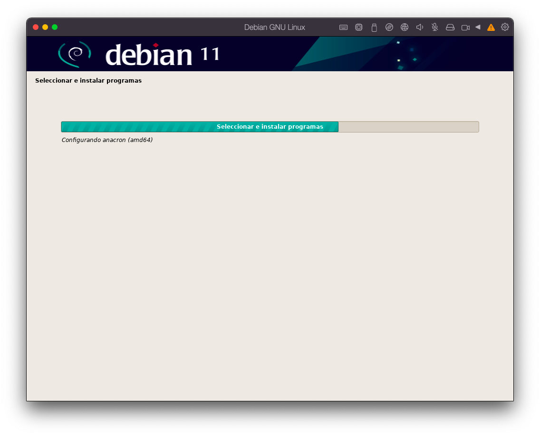
Task: Click the CD/DVD disc icon
Action: pyautogui.click(x=389, y=27)
